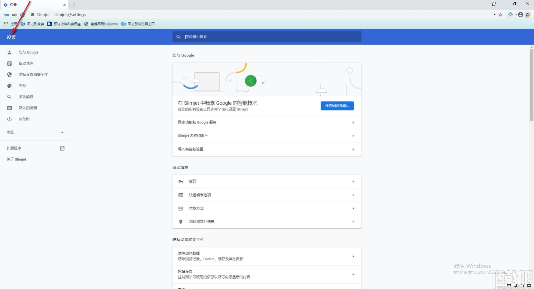The image size is (534, 289).
Task: Click the 同步功能和 Google 服务 text
Action: click(x=197, y=122)
